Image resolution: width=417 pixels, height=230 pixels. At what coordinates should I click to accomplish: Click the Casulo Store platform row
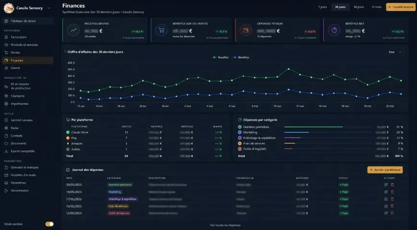pyautogui.click(x=145, y=132)
